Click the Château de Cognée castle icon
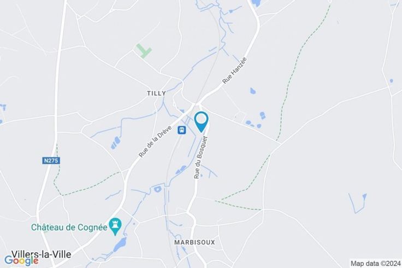Viewport: 402px width, 268px height. (115, 227)
